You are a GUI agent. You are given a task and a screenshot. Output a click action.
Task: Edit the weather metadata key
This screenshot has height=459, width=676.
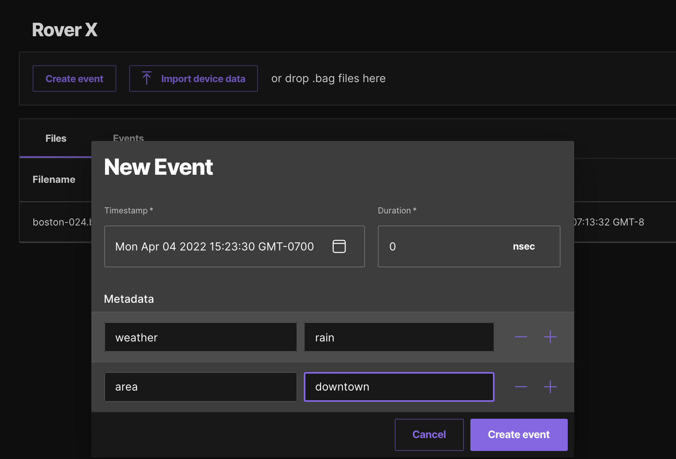coord(200,337)
